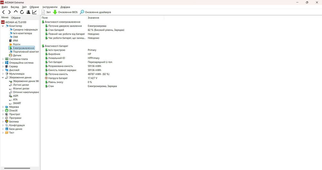The image size is (322, 170).
Task: Click the Звіт report button
Action: (46, 12)
